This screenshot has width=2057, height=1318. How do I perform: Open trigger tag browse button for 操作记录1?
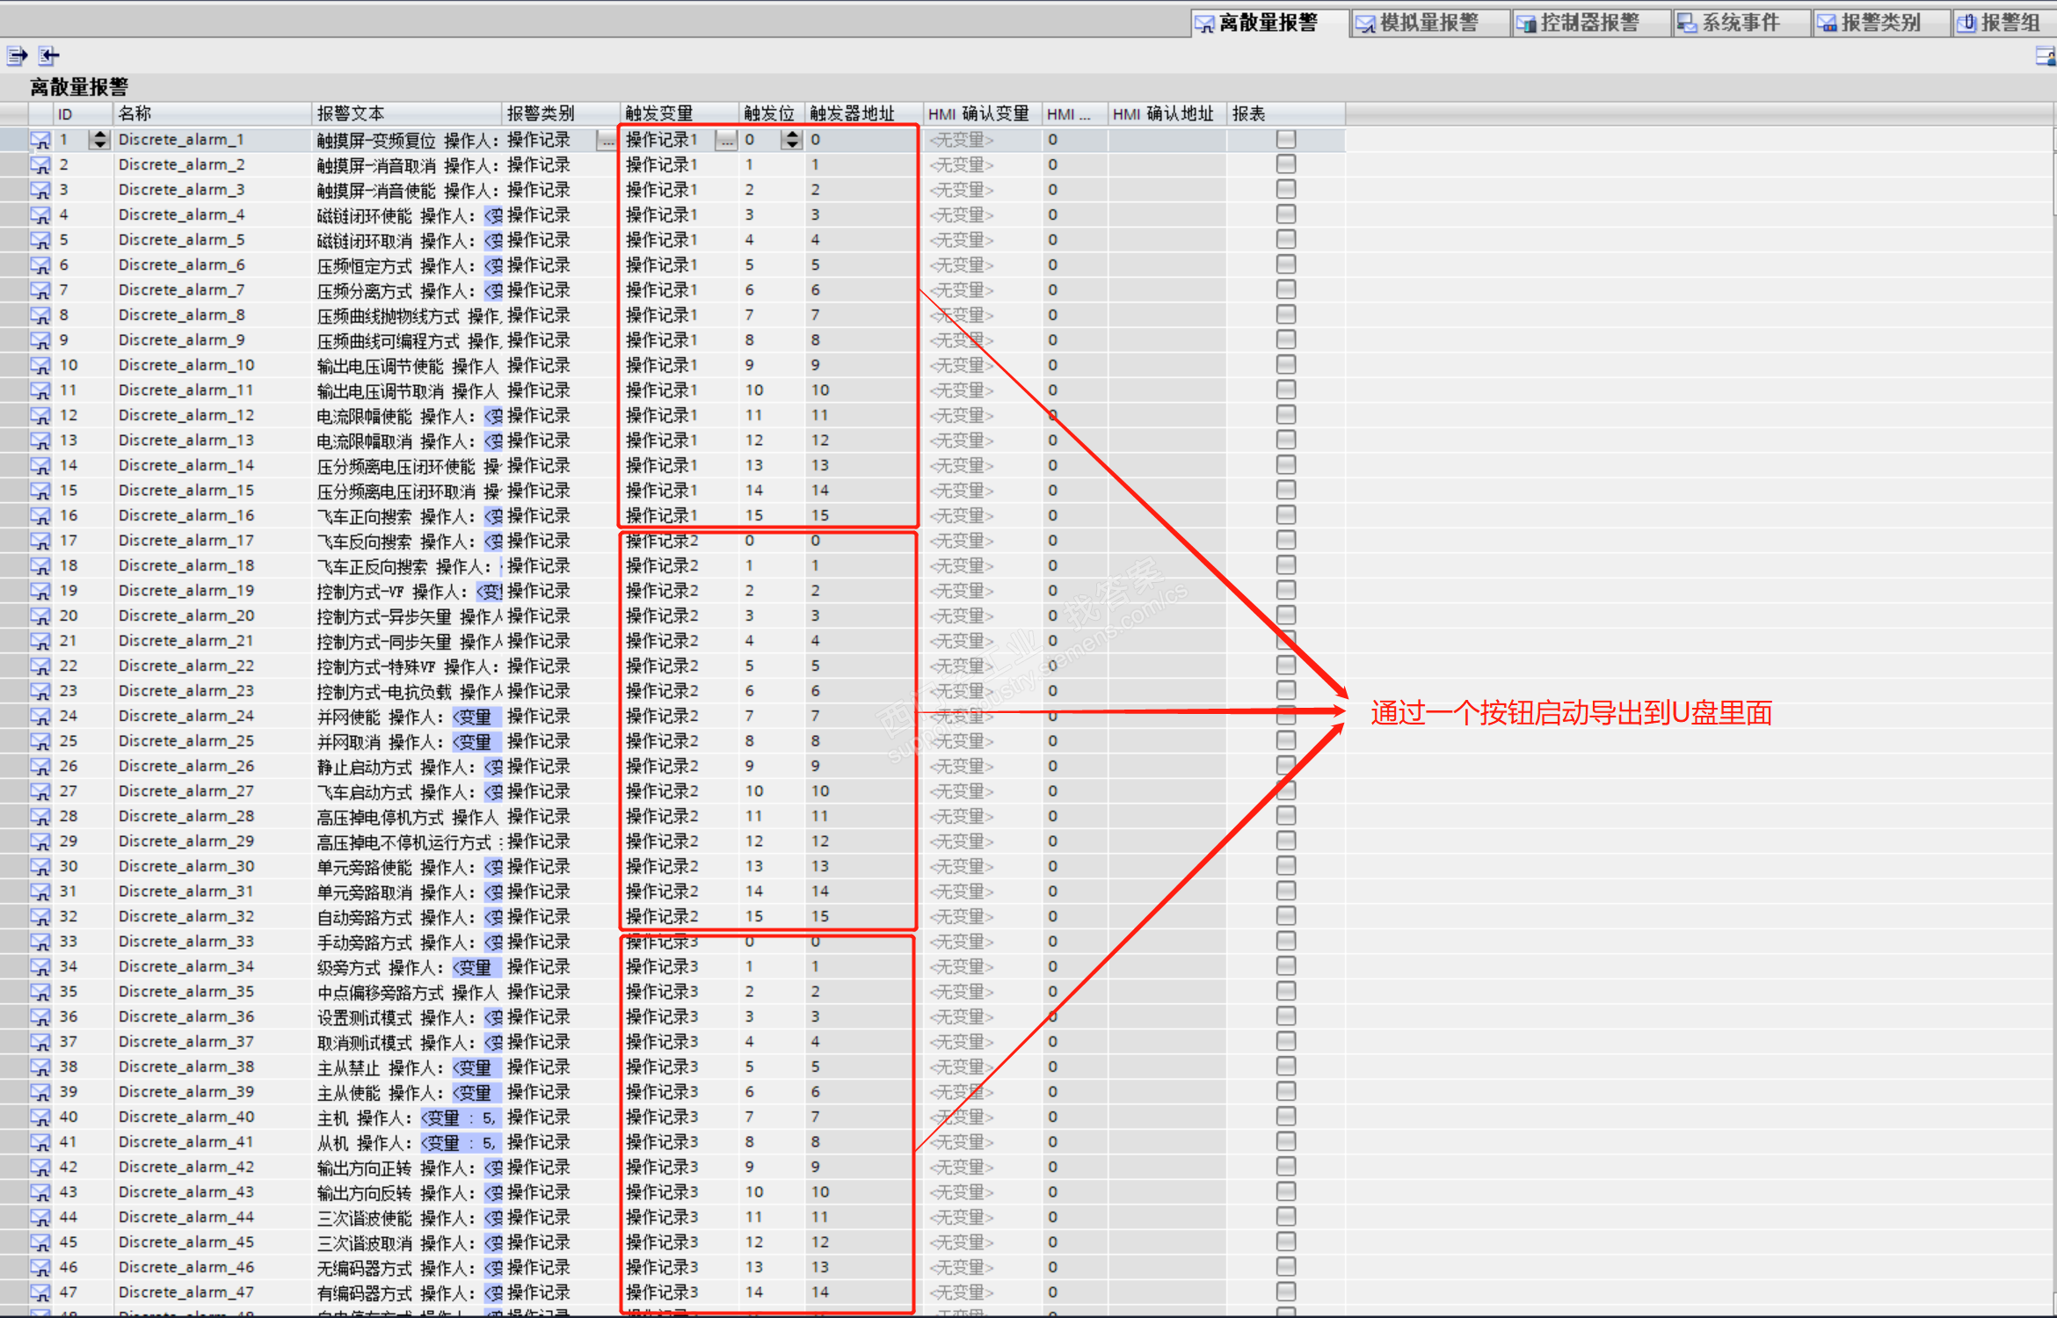click(x=726, y=140)
